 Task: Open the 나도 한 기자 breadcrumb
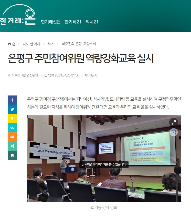click(x=31, y=44)
